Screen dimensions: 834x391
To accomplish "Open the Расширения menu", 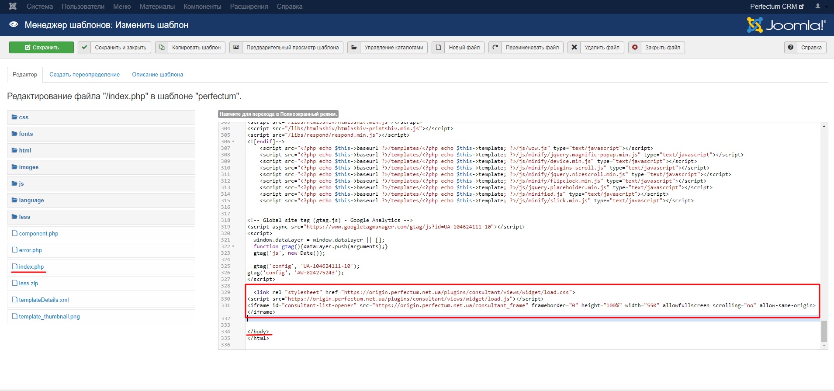I will click(x=249, y=7).
